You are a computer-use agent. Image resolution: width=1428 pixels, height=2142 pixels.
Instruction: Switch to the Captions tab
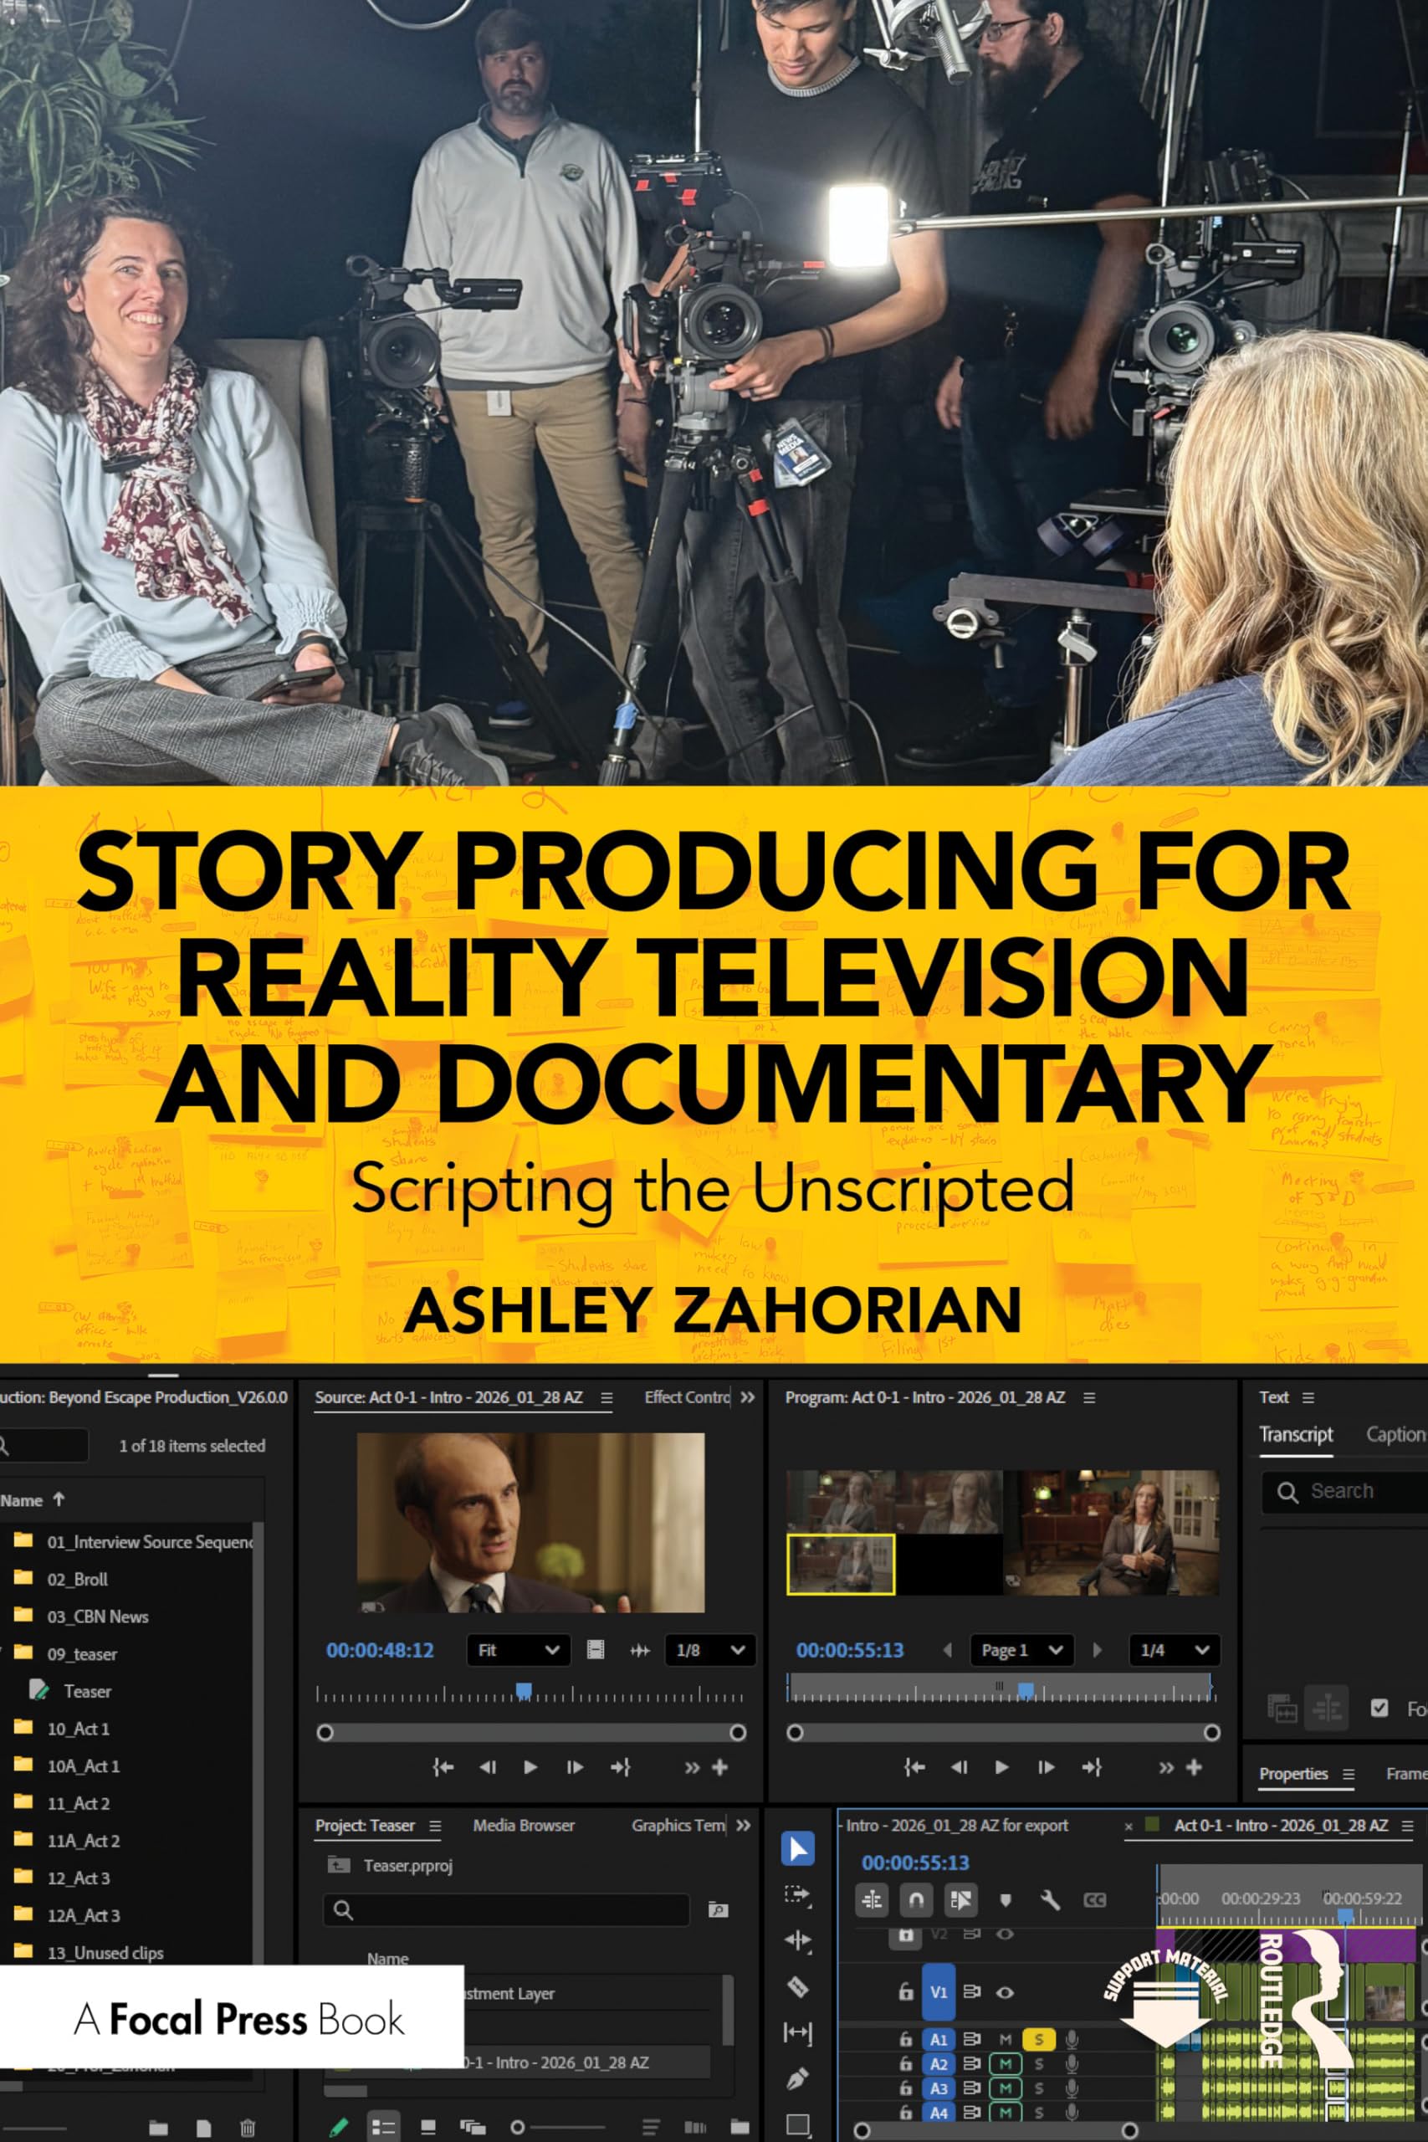pos(1396,1434)
